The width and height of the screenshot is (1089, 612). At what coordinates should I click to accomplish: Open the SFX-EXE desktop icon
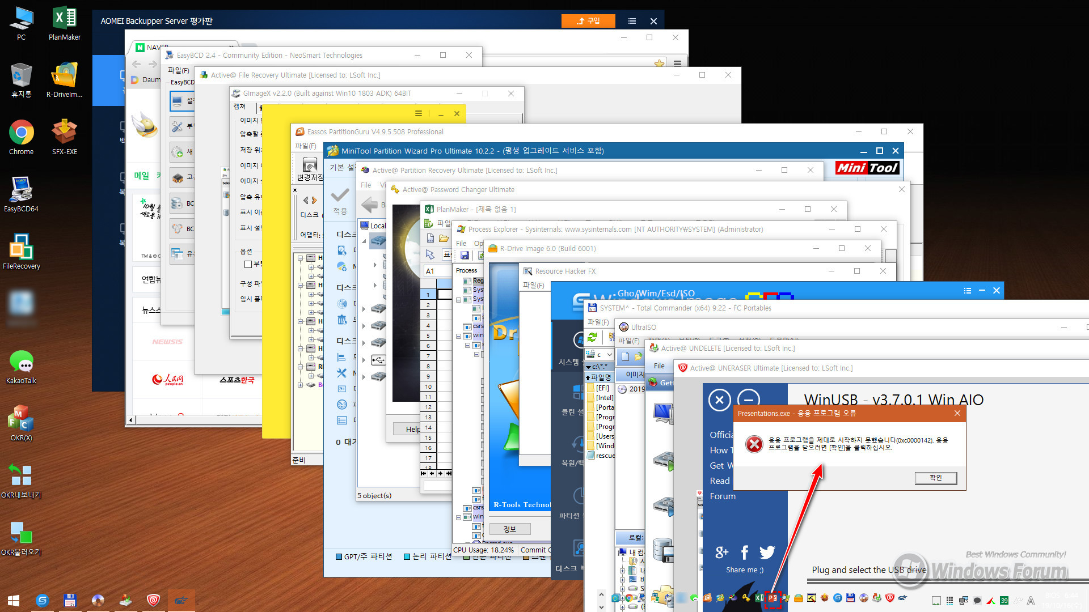point(65,137)
